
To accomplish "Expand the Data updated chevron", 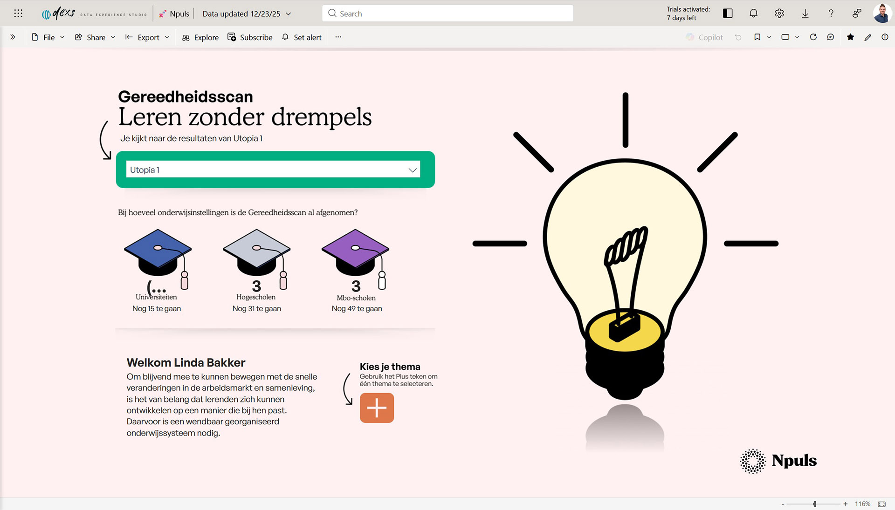I will tap(289, 14).
